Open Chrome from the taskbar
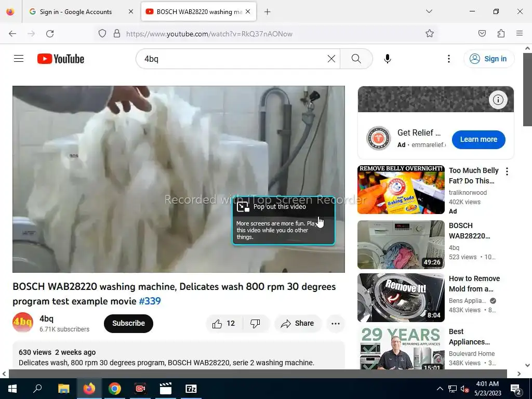 tap(115, 389)
